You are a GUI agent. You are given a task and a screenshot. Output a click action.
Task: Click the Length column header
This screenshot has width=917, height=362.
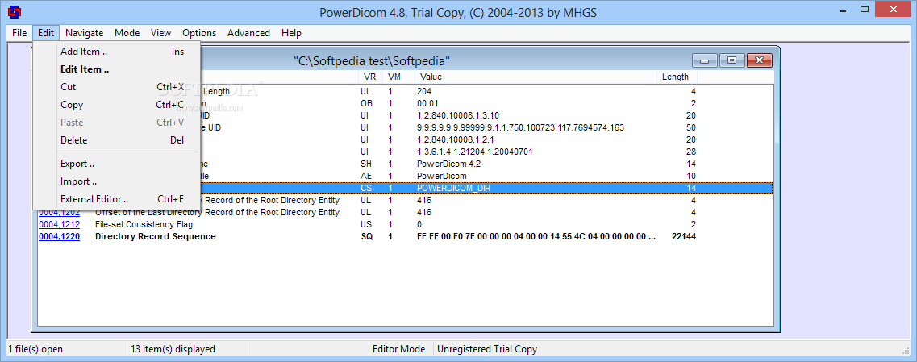677,77
